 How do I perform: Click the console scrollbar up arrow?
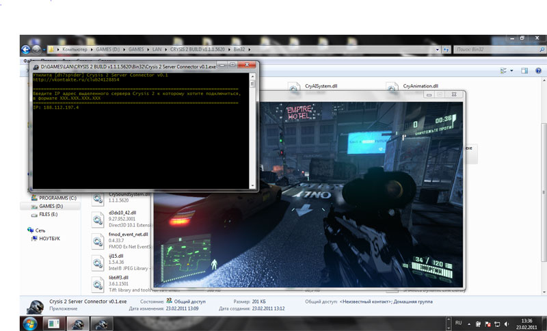pos(252,76)
